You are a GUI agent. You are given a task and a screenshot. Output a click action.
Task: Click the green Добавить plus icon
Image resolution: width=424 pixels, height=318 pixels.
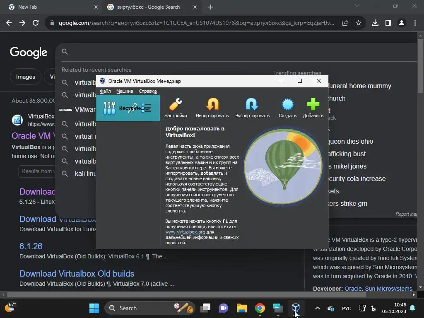click(x=313, y=105)
